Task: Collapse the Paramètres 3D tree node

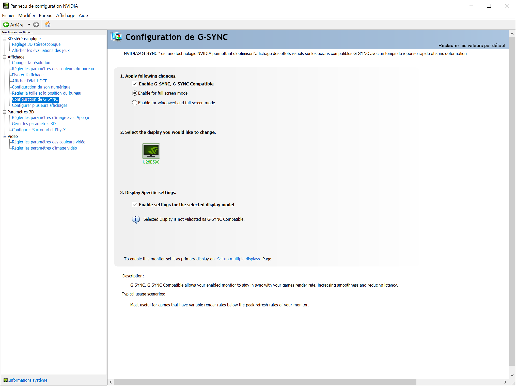Action: tap(5, 112)
